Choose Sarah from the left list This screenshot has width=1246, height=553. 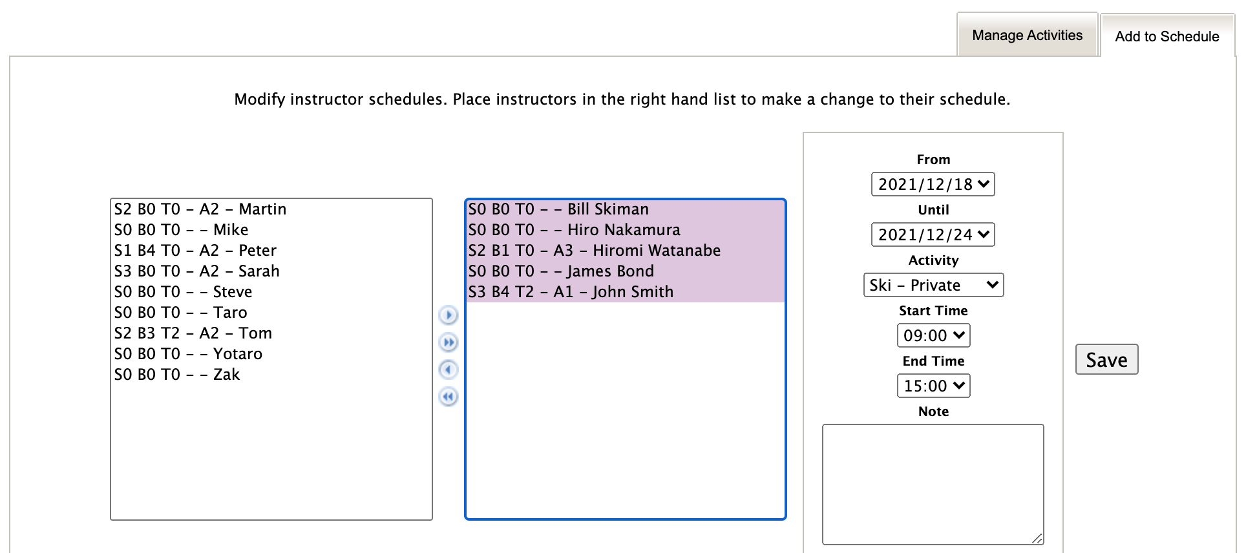(x=197, y=271)
